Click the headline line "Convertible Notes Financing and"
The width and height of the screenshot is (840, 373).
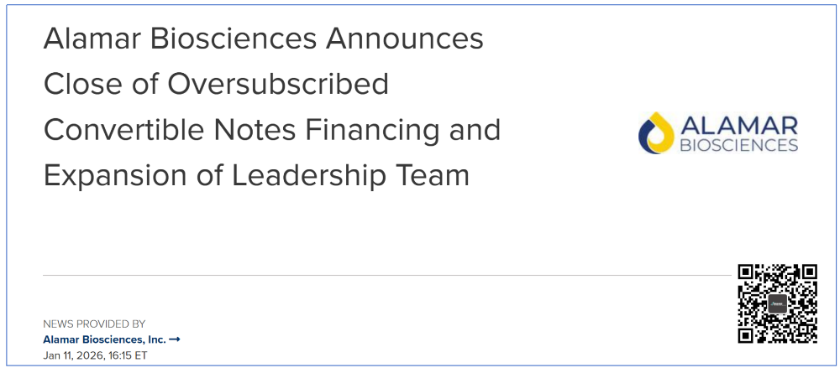pyautogui.click(x=271, y=130)
